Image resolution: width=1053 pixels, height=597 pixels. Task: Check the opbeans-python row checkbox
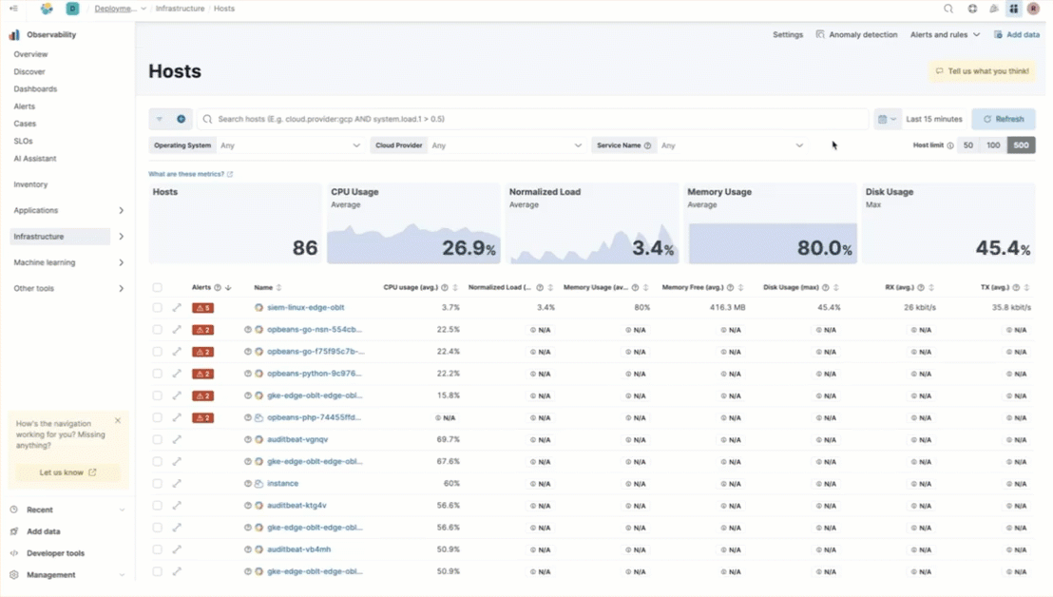point(157,374)
